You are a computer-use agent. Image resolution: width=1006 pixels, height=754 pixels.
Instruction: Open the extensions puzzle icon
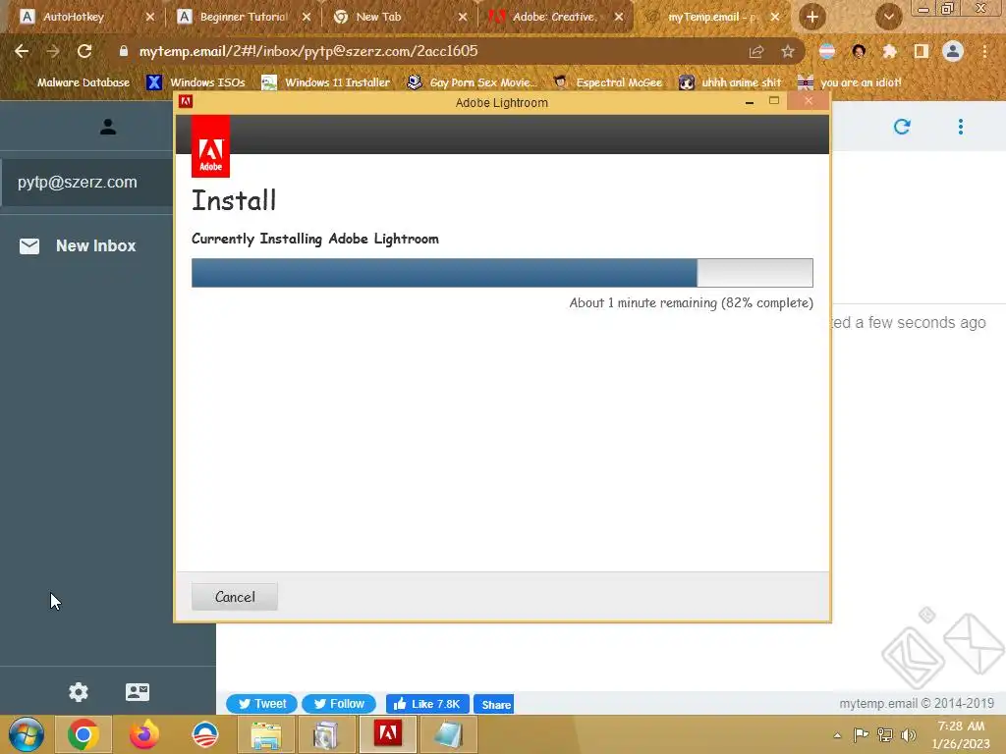point(889,51)
